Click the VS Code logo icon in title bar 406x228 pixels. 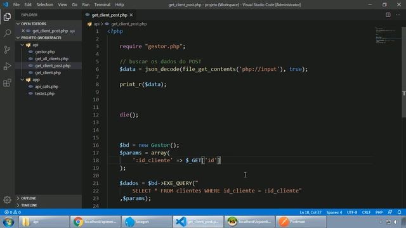(6, 4)
